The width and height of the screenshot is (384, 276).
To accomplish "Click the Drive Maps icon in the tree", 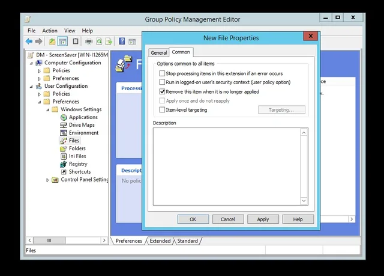I will 64,125.
